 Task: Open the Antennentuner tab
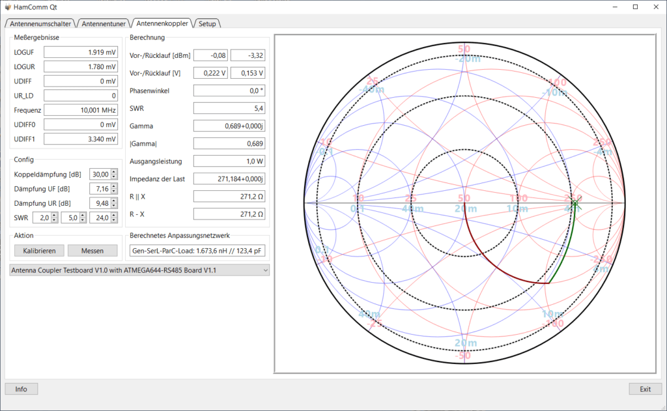[104, 24]
